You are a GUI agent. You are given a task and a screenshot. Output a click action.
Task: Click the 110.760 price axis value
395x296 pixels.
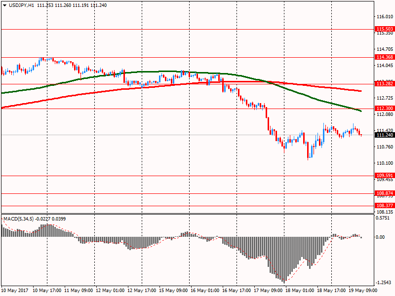point(385,147)
